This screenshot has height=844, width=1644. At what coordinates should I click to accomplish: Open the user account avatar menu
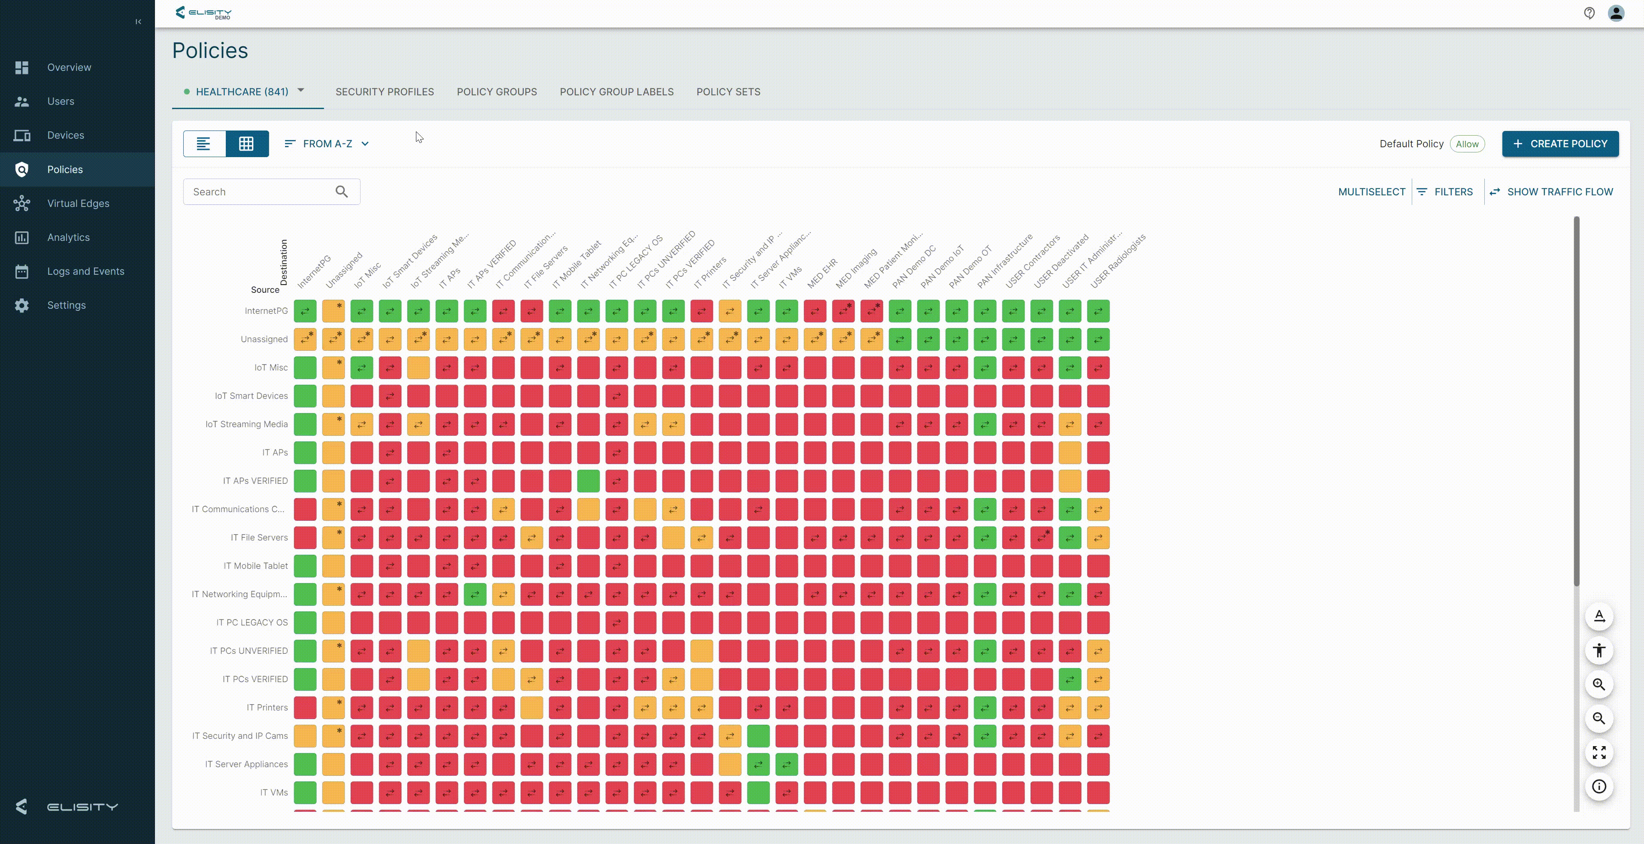(x=1615, y=13)
